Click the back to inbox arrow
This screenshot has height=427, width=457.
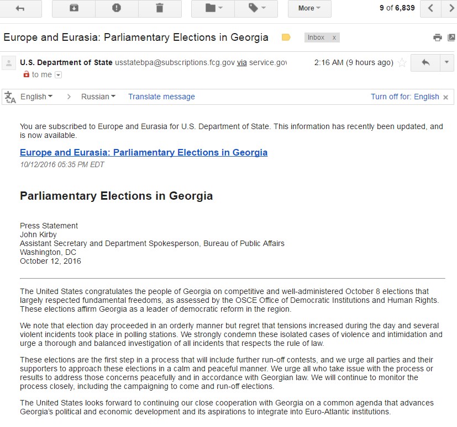(x=20, y=8)
